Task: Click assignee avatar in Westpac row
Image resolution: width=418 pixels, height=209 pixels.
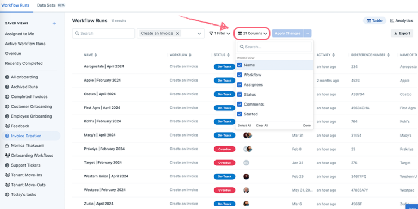Action: (246, 190)
